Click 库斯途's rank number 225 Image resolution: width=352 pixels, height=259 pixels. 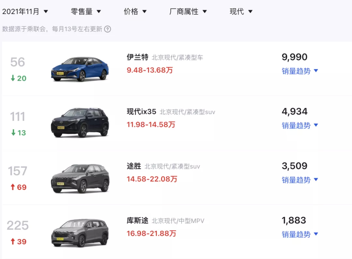click(17, 225)
